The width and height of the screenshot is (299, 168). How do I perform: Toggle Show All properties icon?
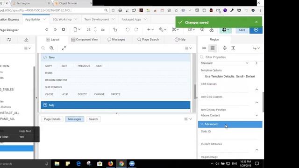click(x=213, y=48)
